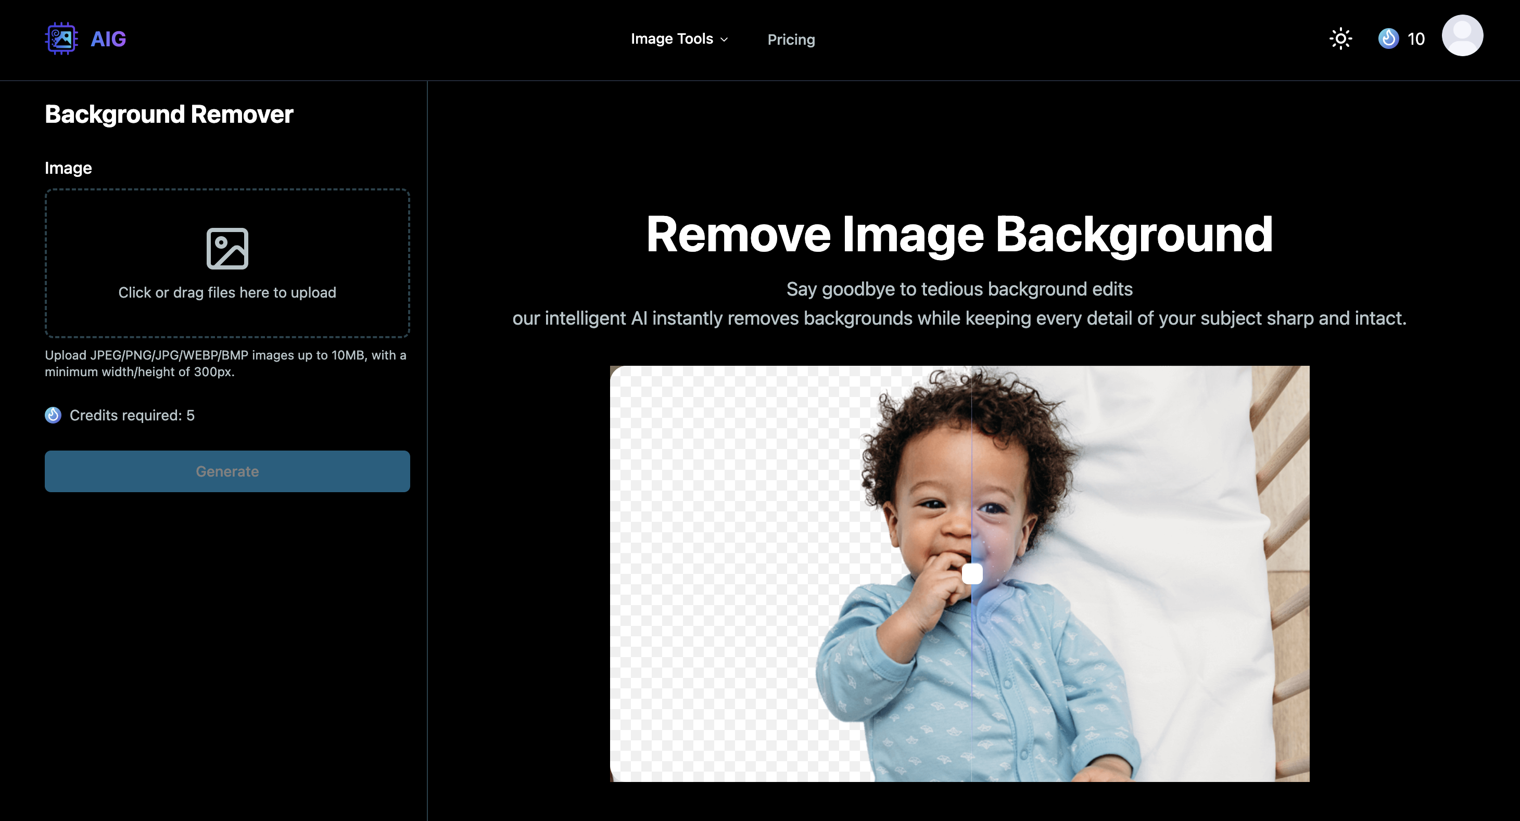Select Image Tools in the navigation
Viewport: 1520px width, 821px height.
[673, 39]
